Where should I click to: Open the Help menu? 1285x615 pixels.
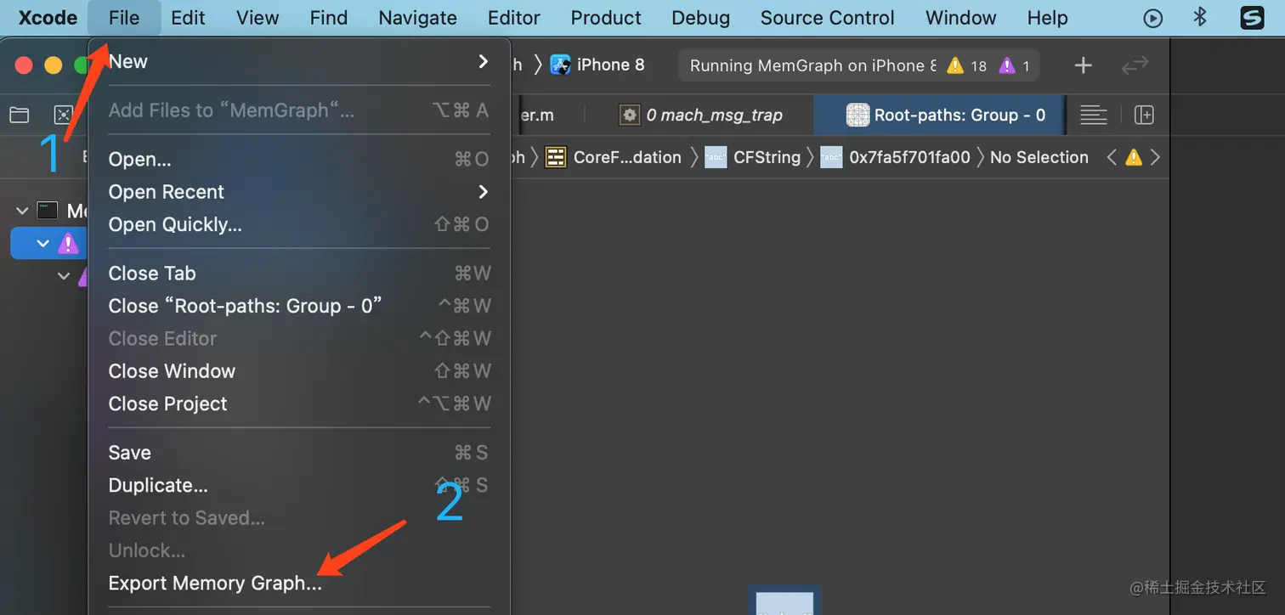coord(1047,18)
